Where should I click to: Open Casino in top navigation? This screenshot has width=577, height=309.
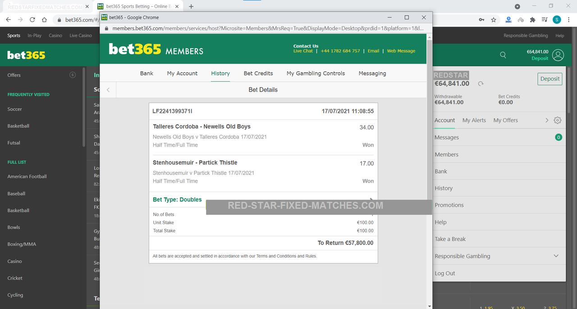(55, 36)
